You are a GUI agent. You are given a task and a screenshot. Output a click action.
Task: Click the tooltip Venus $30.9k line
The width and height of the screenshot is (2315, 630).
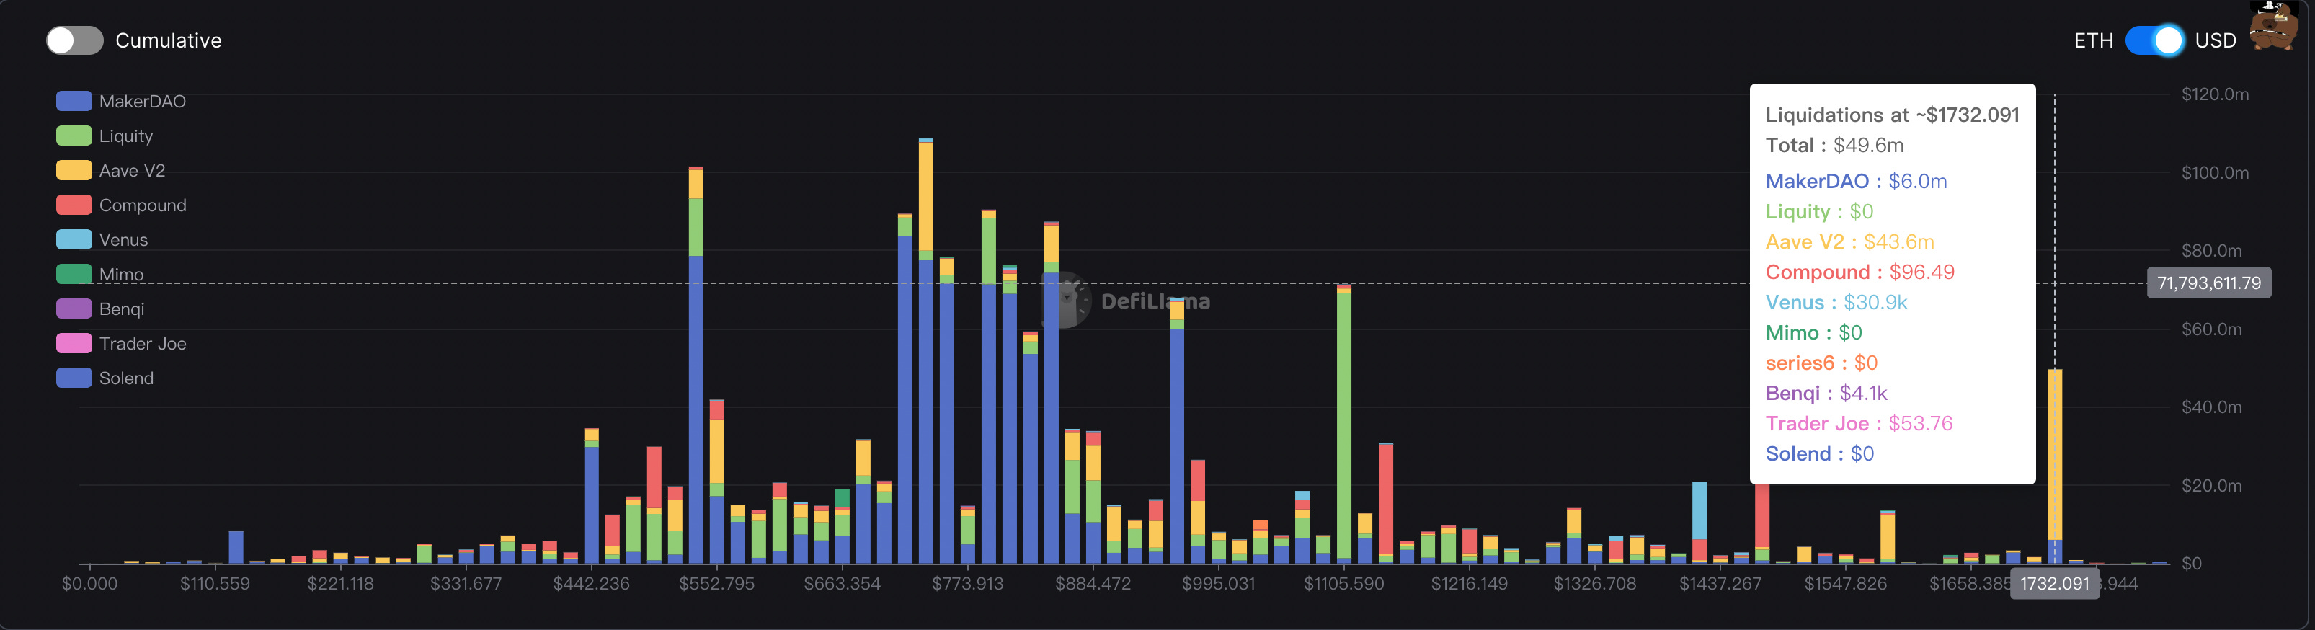(1836, 303)
